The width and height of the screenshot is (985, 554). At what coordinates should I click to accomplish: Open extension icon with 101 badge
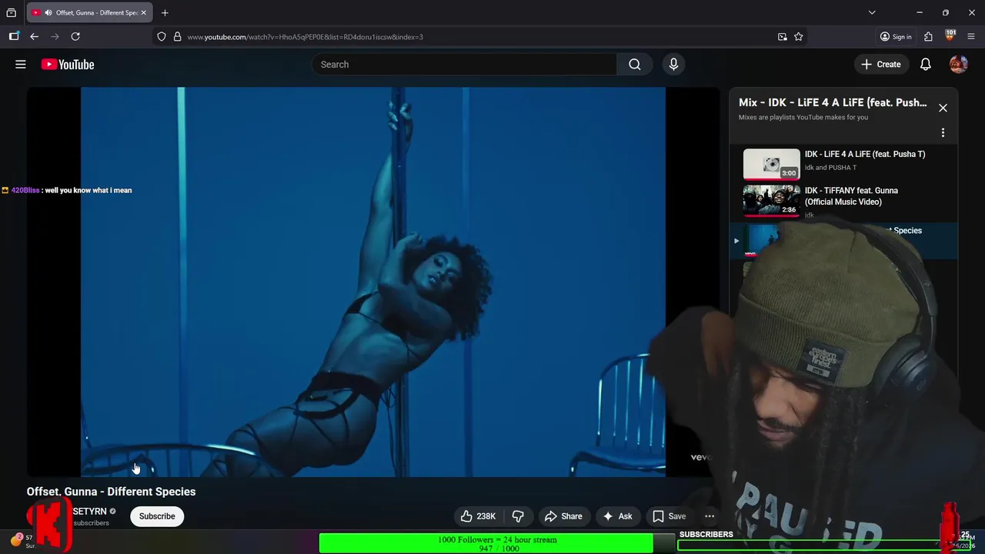point(950,36)
